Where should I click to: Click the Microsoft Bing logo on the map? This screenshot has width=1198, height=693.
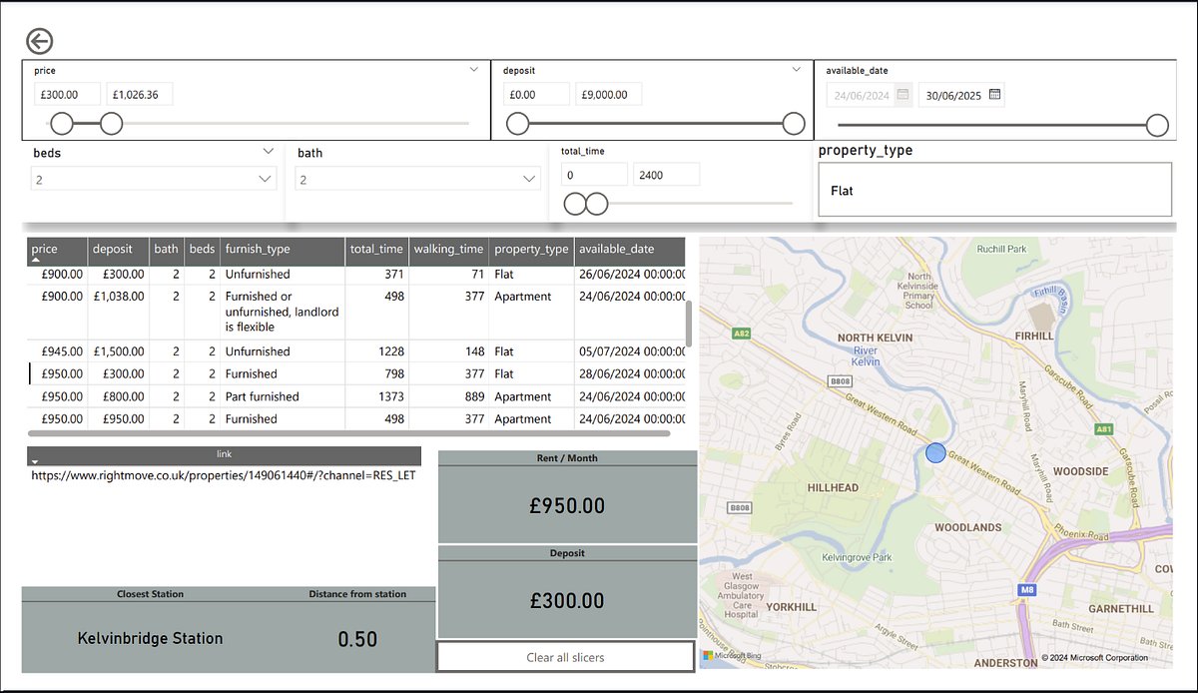730,657
